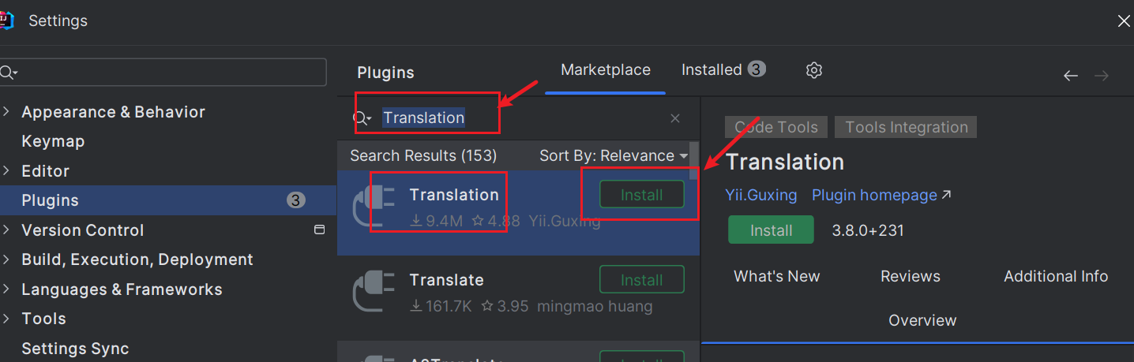This screenshot has width=1134, height=362.
Task: Navigate back with the left arrow
Action: pyautogui.click(x=1070, y=76)
